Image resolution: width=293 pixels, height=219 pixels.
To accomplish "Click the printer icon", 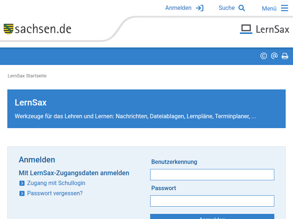I will [x=285, y=56].
